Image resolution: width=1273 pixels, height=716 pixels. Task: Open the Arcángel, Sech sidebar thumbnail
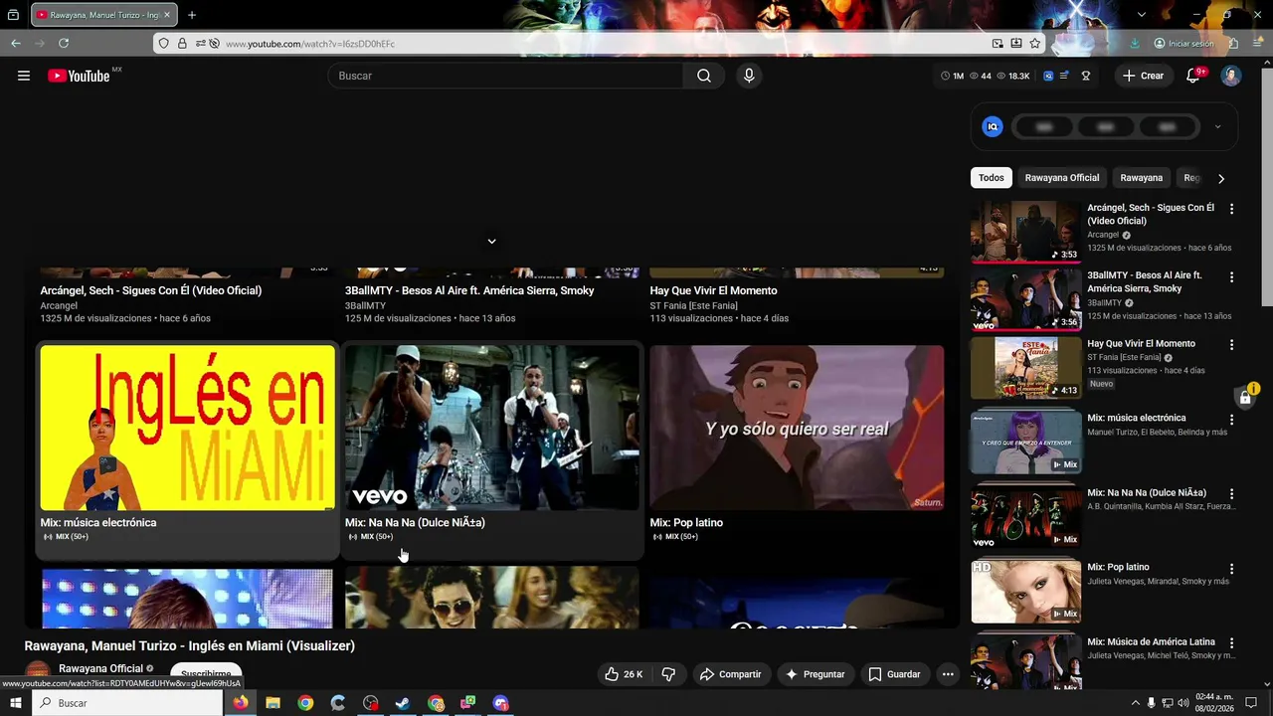[1025, 232]
